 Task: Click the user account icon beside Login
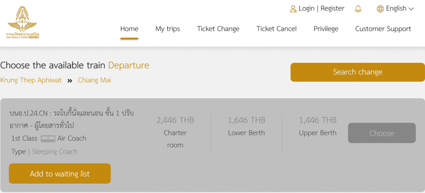click(x=293, y=9)
